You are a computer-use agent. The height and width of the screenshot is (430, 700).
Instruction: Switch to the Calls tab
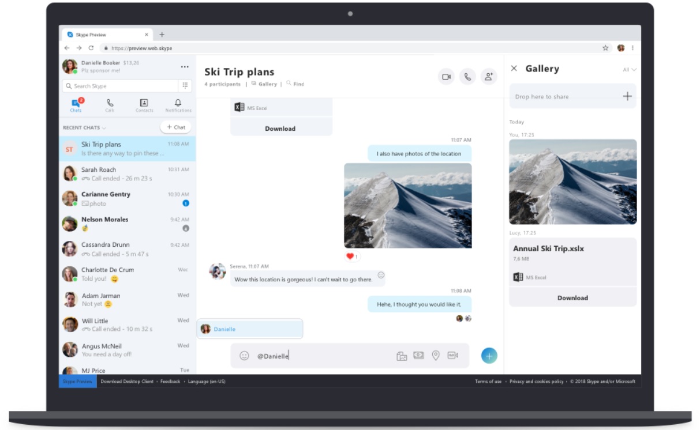(110, 105)
